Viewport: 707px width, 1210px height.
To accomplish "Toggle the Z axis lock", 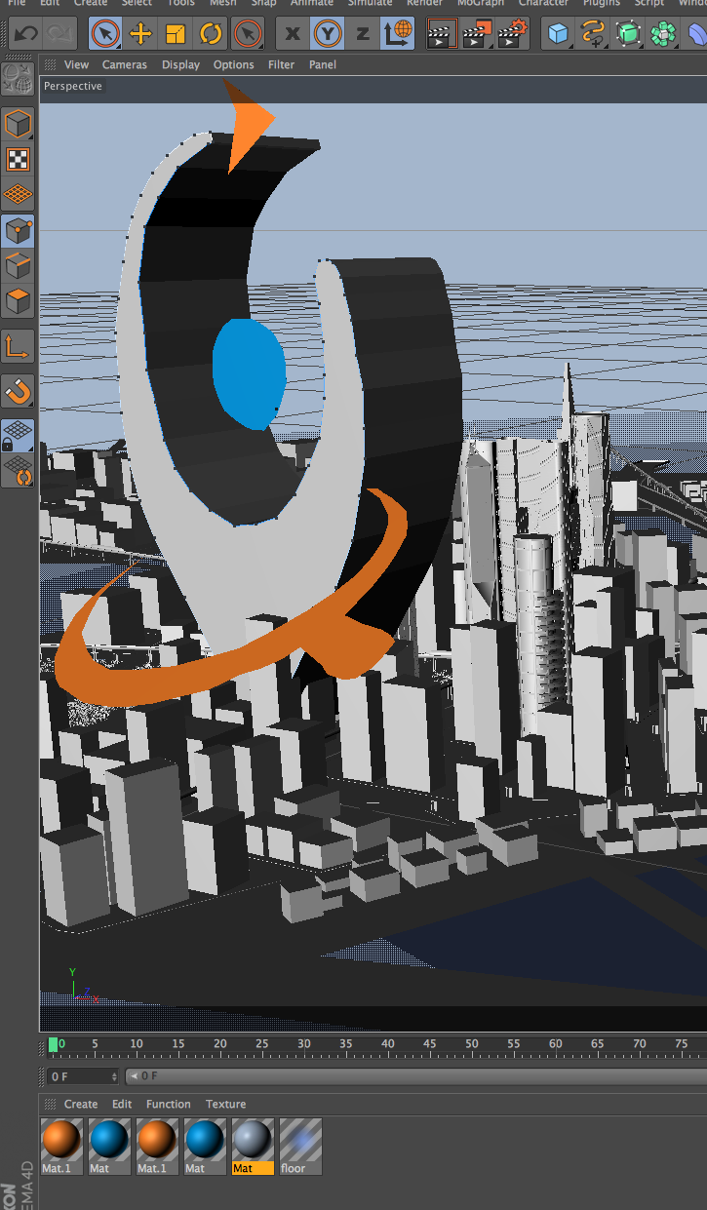I will [363, 34].
